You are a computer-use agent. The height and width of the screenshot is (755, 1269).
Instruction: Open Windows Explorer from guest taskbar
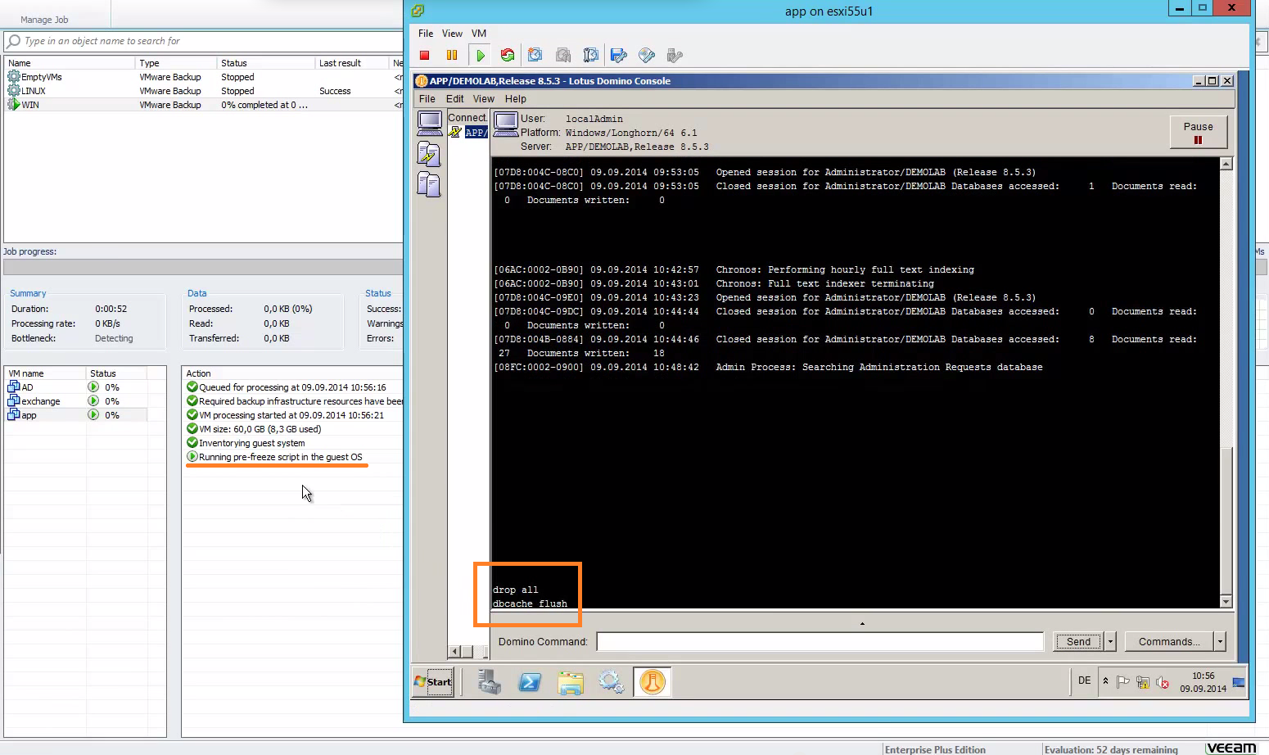point(571,683)
